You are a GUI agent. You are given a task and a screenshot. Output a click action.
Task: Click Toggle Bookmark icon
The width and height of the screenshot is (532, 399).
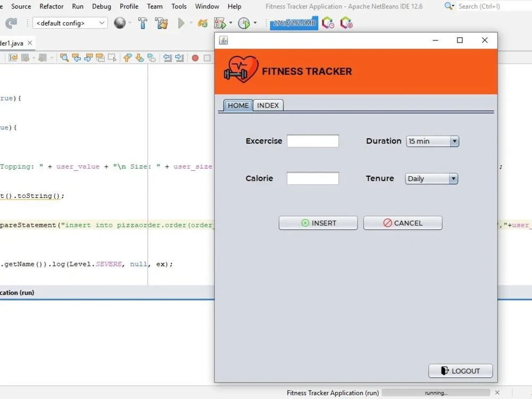point(152,57)
